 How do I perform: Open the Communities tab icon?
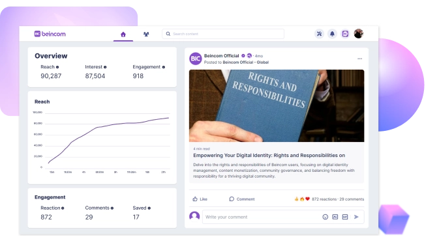[x=146, y=34]
